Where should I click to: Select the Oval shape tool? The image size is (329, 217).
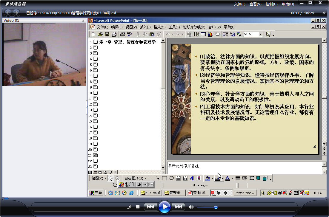171,178
